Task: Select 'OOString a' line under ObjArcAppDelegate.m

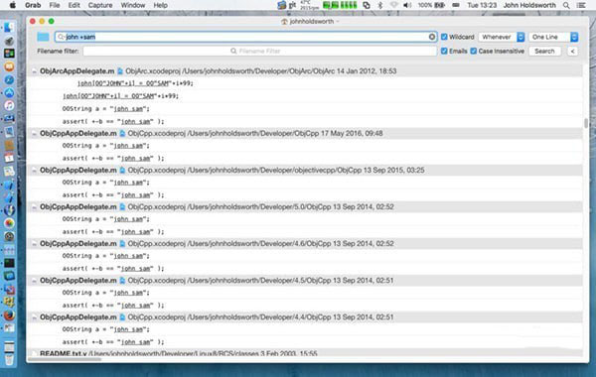Action: (106, 108)
